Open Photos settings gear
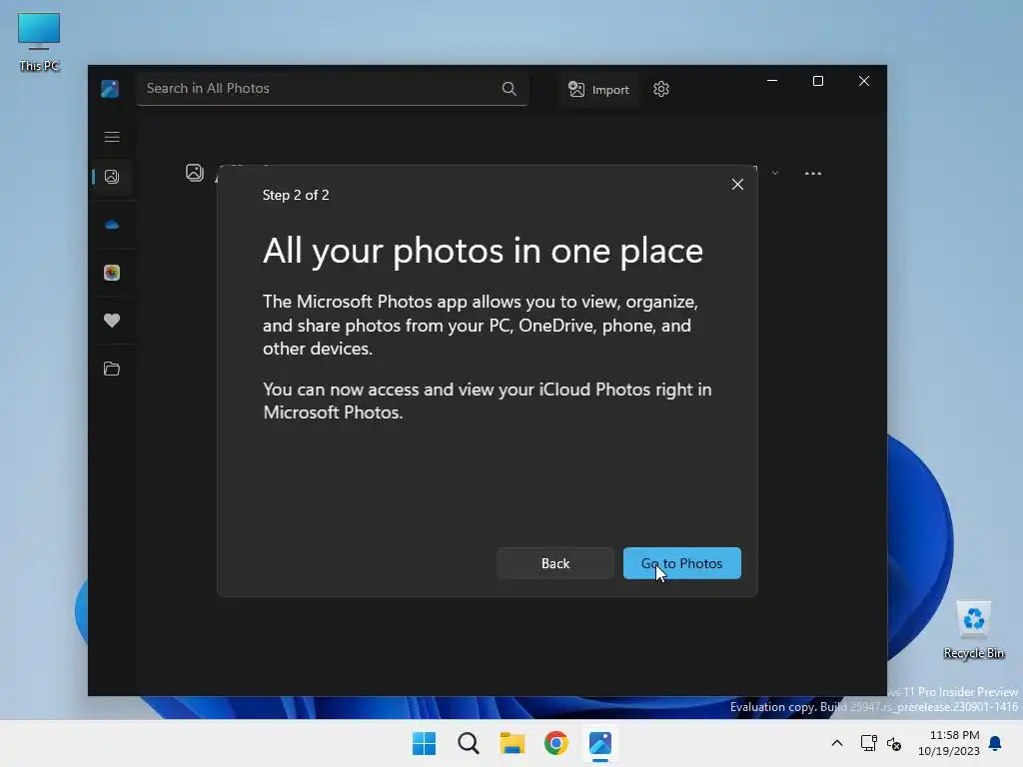Viewport: 1023px width, 767px height. 661,89
